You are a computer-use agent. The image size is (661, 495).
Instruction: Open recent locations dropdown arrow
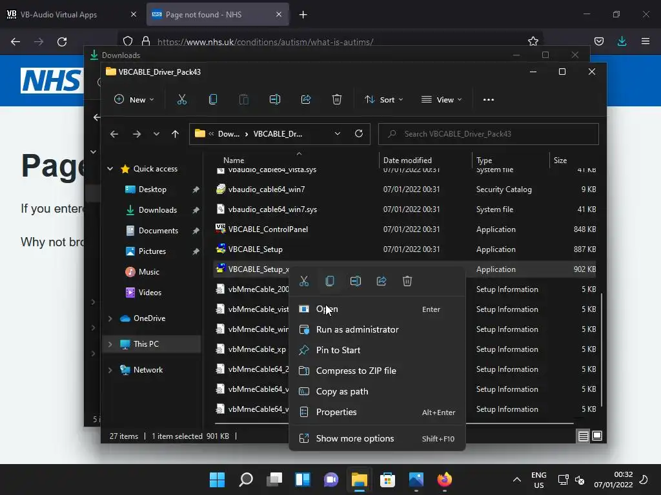pos(156,134)
